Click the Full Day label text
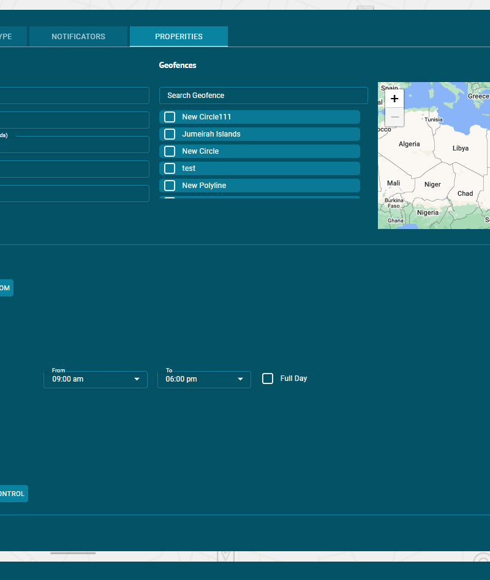490x580 pixels. coord(293,379)
